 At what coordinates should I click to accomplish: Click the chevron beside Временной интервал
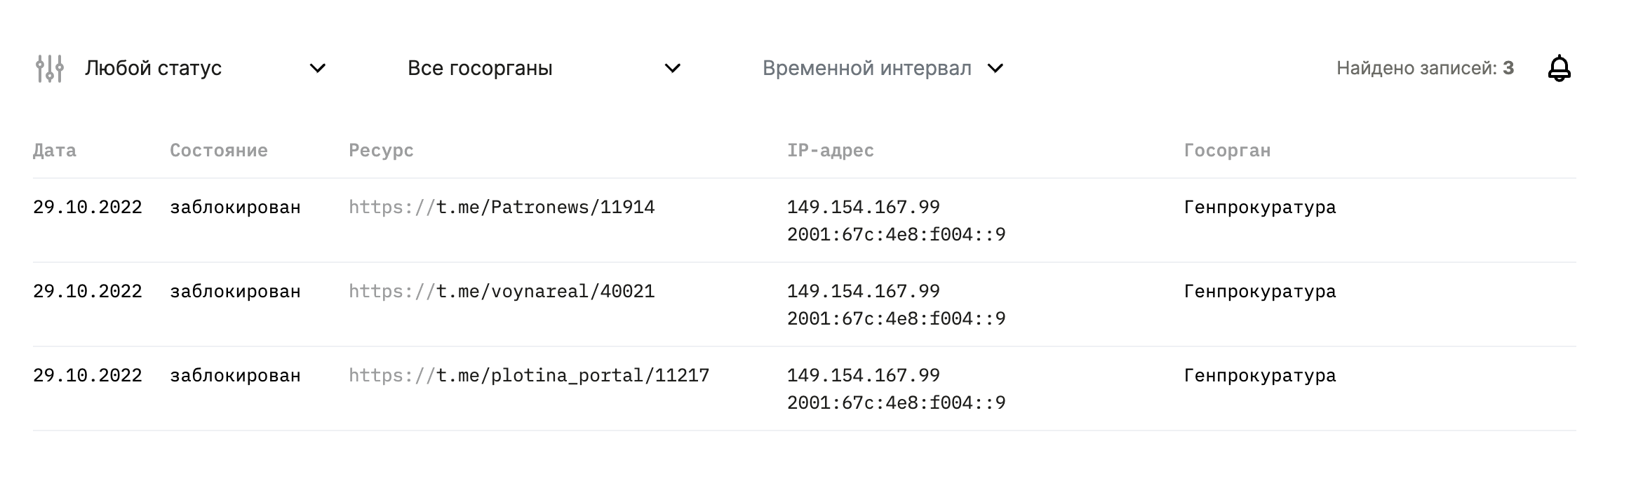[x=995, y=69]
